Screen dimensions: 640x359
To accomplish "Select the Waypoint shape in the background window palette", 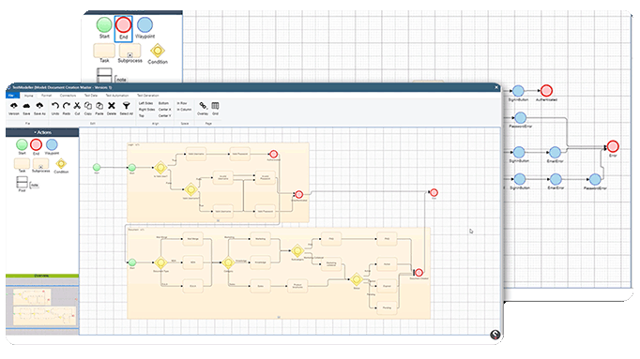I will click(x=145, y=25).
